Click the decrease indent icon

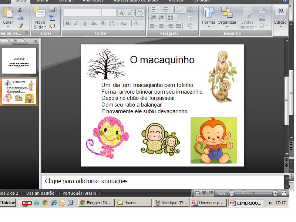pyautogui.click(x=153, y=18)
